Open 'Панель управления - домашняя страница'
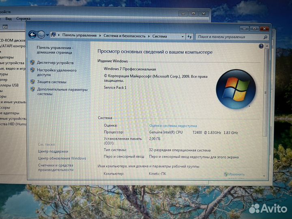The height and width of the screenshot is (219, 292). click(55, 50)
